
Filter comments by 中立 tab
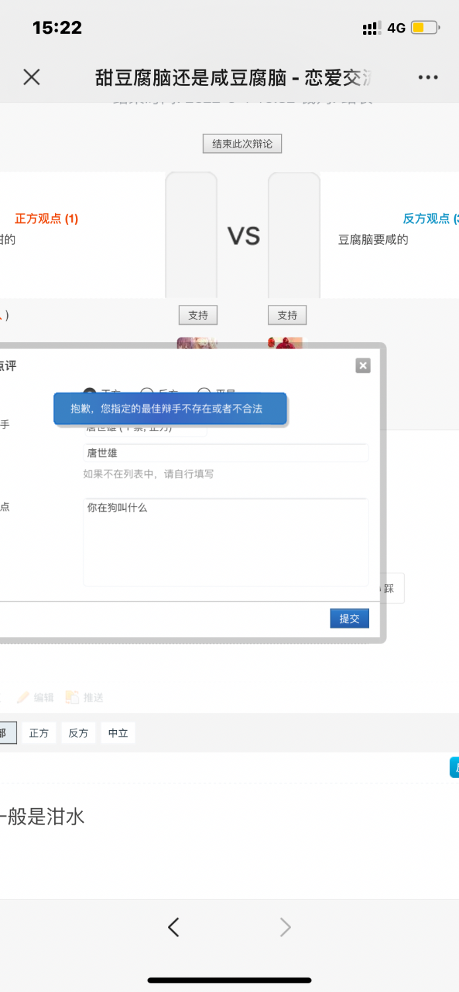118,733
